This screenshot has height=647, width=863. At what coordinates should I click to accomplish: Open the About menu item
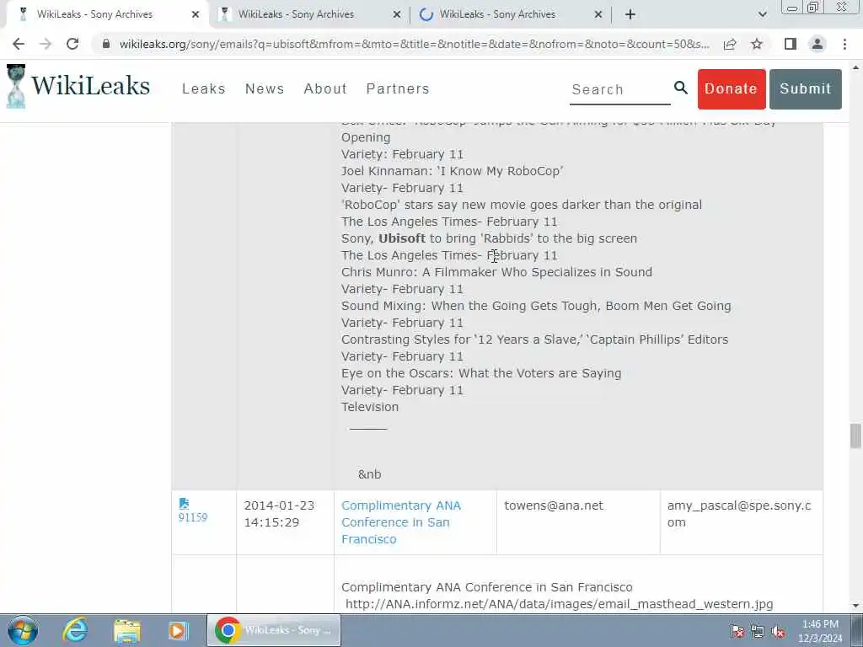click(x=325, y=88)
